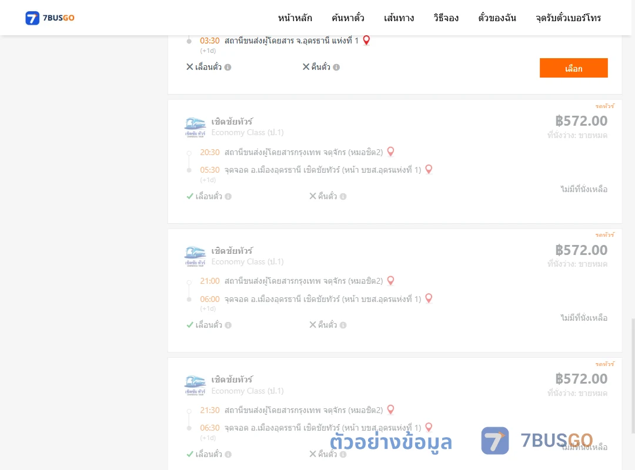
Task: Click the page vertical scrollbar thumb
Action: pos(633,375)
